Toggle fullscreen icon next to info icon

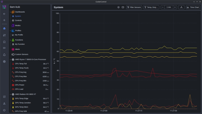click(123, 7)
